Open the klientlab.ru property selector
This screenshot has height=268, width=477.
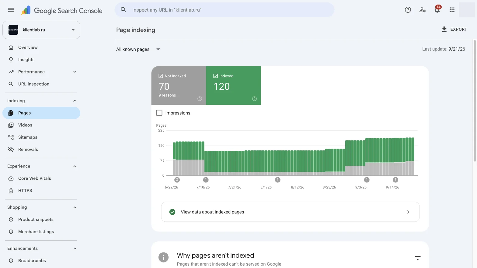(x=41, y=30)
